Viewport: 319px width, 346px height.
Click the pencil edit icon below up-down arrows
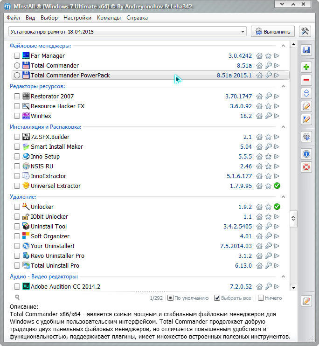(306, 107)
